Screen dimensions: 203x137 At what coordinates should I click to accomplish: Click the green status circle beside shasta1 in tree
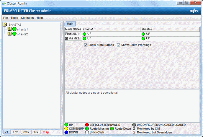click(x=14, y=29)
